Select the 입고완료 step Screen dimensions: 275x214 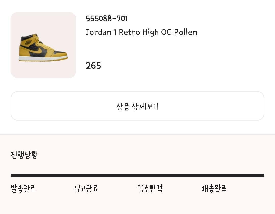pos(86,188)
